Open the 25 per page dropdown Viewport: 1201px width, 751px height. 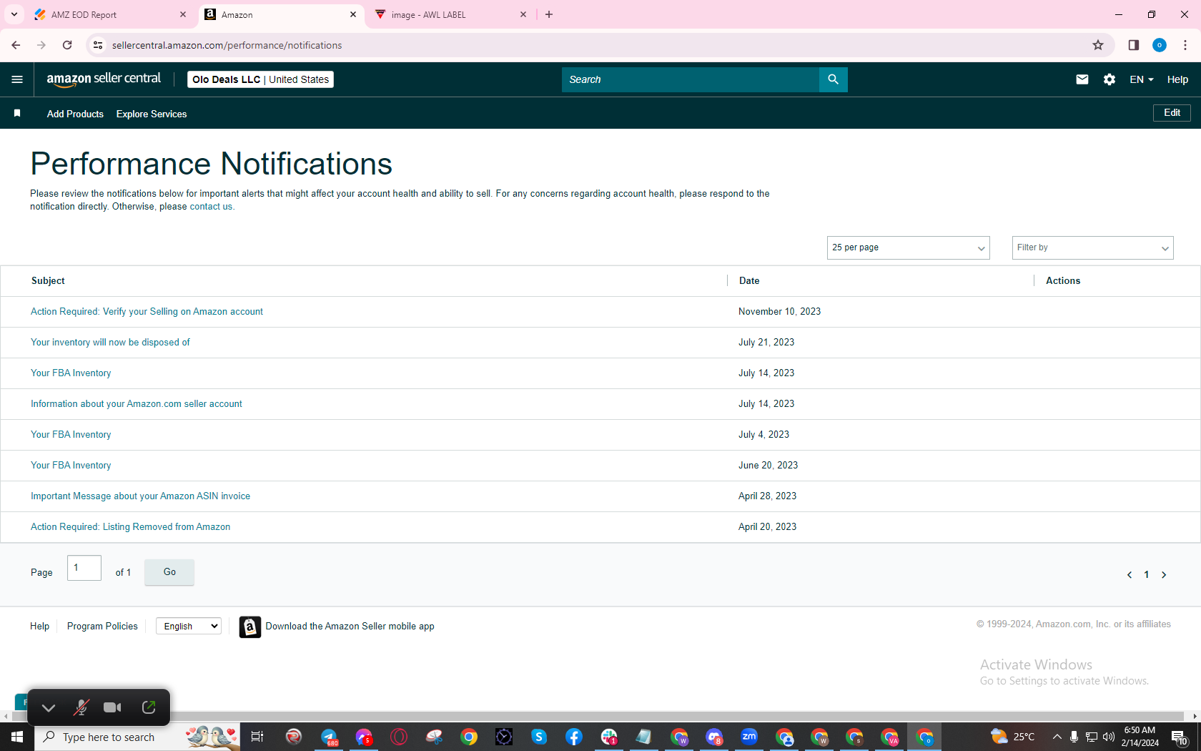point(908,247)
